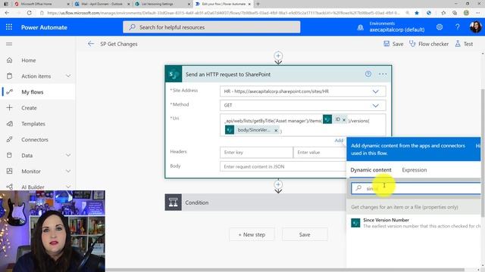Click the Add dynamic content link

point(339,141)
